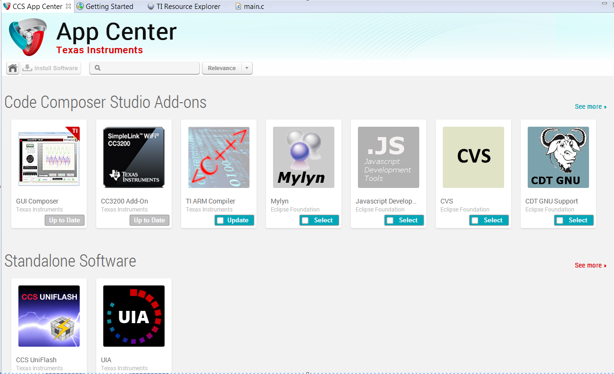Click the GUI Composer name label
The image size is (614, 374).
pos(37,201)
